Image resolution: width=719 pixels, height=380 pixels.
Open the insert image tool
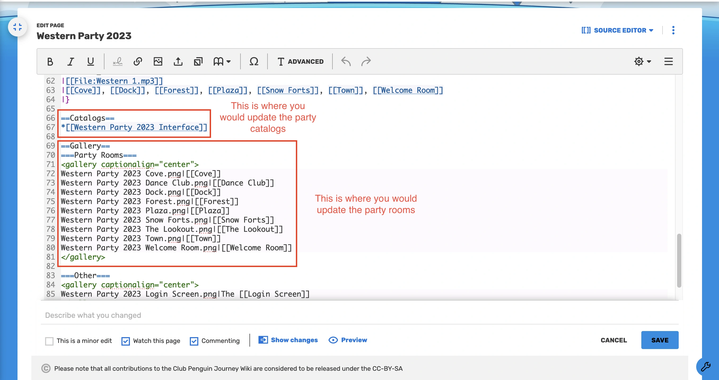(158, 62)
